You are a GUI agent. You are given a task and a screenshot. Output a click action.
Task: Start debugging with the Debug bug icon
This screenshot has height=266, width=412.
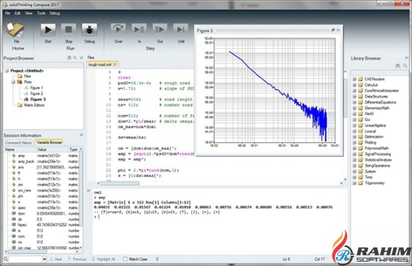[90, 30]
